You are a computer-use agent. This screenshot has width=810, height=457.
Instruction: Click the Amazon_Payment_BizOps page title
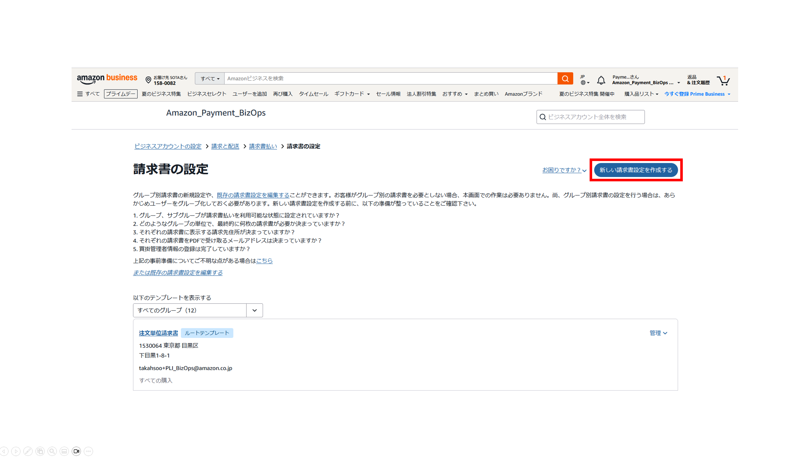click(216, 113)
